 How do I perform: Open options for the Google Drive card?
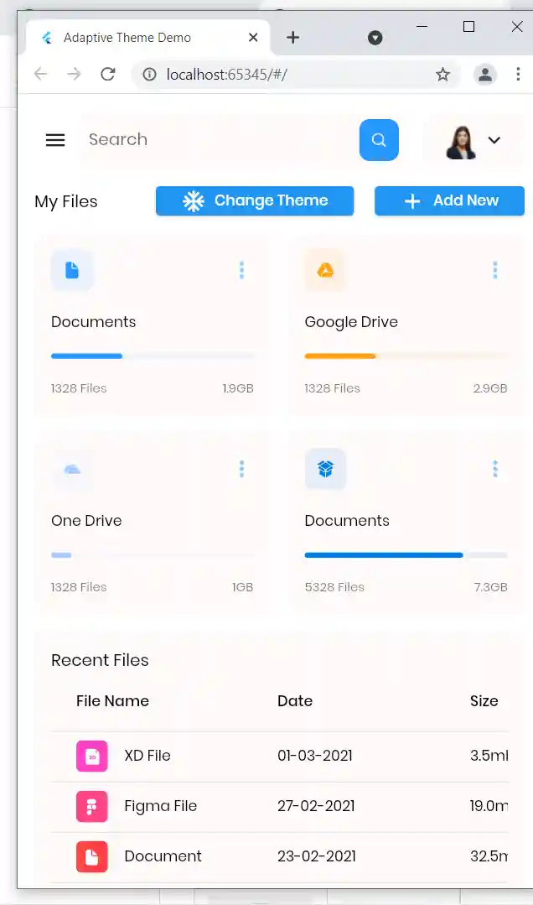click(x=494, y=270)
